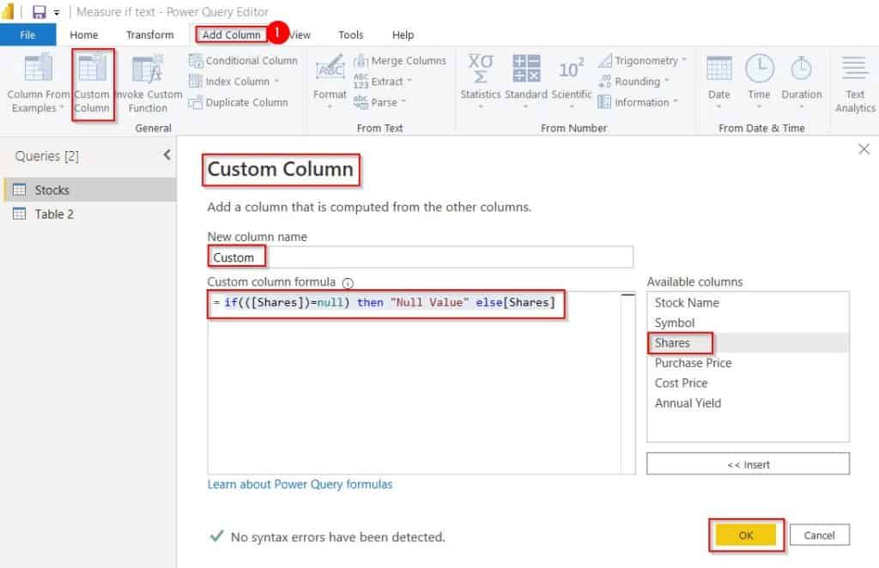Switch to the Home ribbon tab
The width and height of the screenshot is (879, 568).
pyautogui.click(x=84, y=34)
